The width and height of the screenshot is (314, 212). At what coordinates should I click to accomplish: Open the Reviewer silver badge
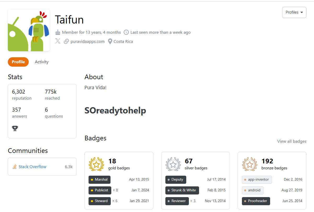(x=177, y=201)
